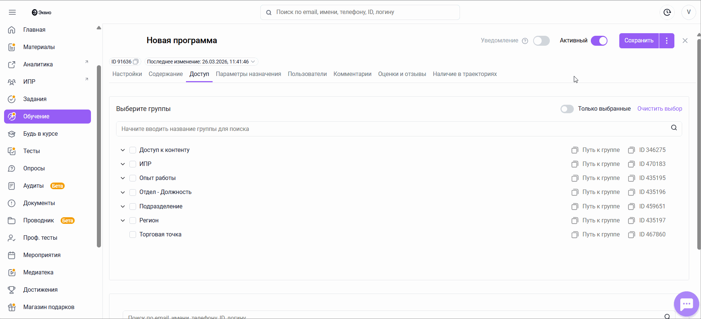Open the Наличие в траекториях tab
This screenshot has height=319, width=701.
465,74
